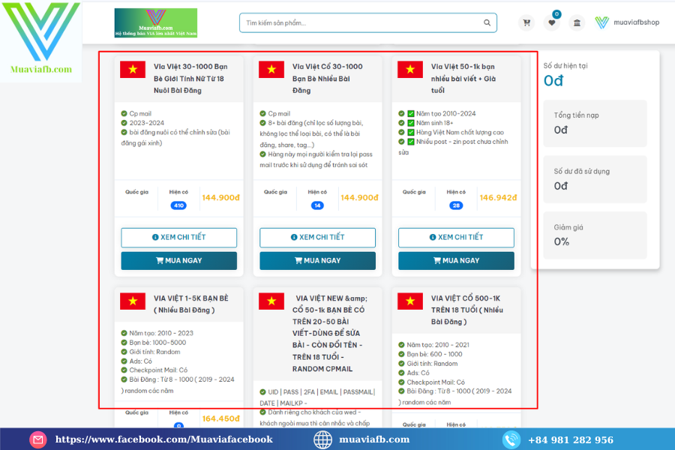Click Tổng tiền nạp box
Screen dimensions: 675x450
click(x=595, y=123)
